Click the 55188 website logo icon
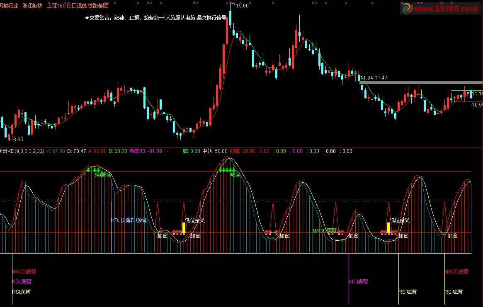 click(x=407, y=8)
